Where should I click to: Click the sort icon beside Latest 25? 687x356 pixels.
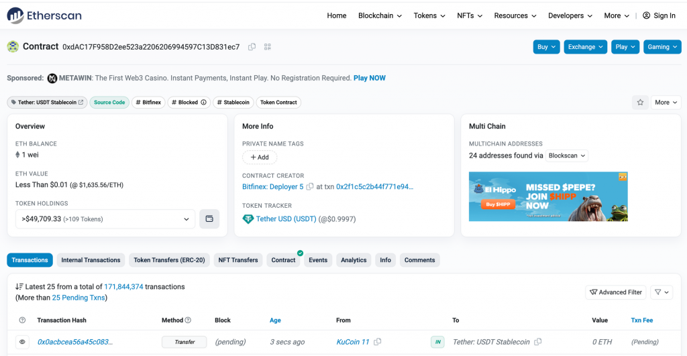(19, 287)
